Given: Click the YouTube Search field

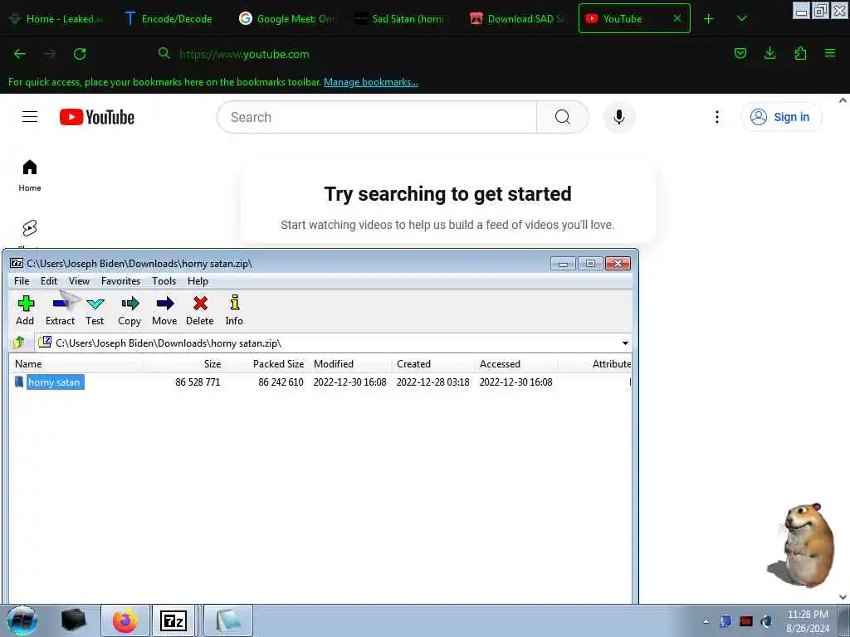Looking at the screenshot, I should [377, 117].
